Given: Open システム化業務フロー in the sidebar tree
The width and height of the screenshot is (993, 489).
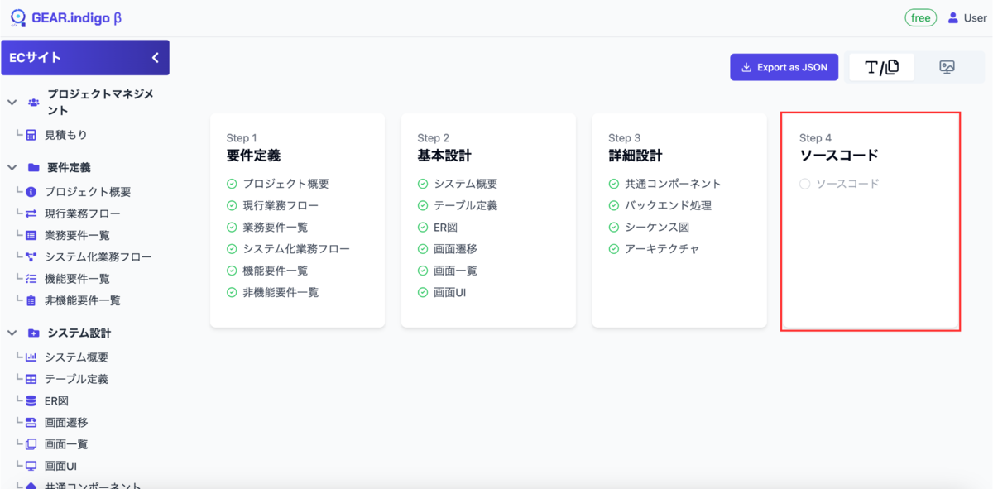Looking at the screenshot, I should pos(98,257).
